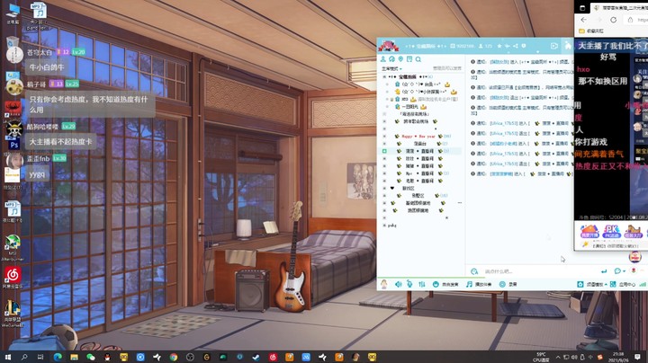Click the send enter arrow icon
The image size is (648, 363).
pyautogui.click(x=604, y=271)
